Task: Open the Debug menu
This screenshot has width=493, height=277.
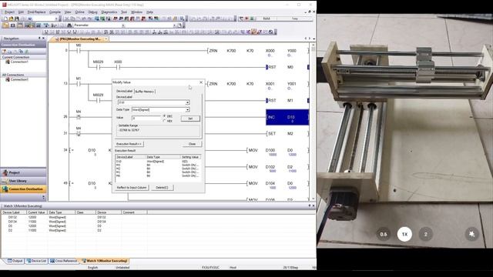Action: click(x=92, y=12)
